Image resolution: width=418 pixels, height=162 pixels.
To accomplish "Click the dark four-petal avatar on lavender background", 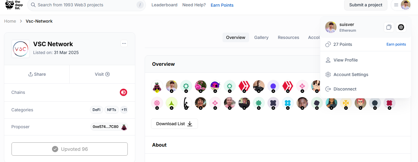I will pos(273,103).
